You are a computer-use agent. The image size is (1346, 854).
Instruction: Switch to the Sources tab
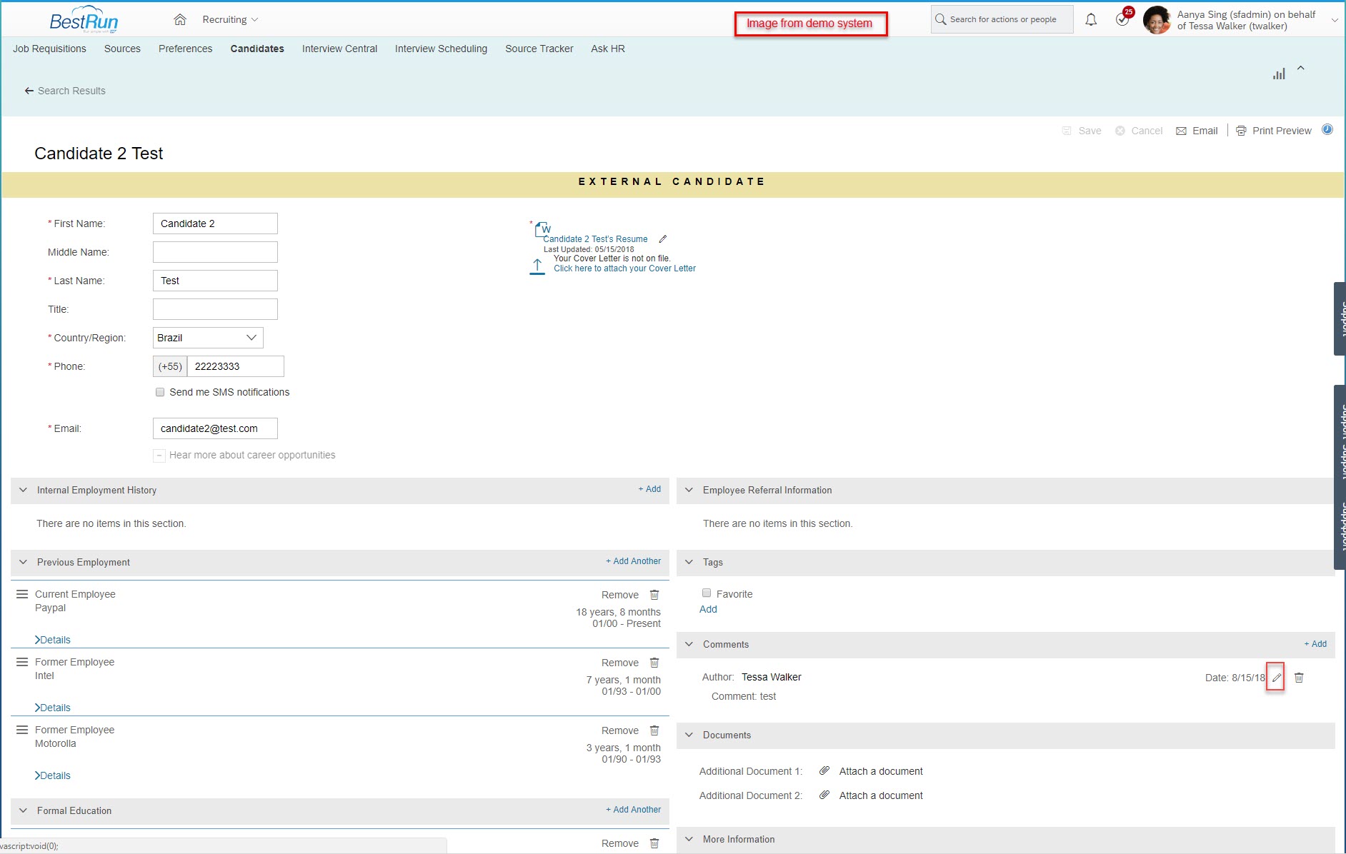coord(122,49)
